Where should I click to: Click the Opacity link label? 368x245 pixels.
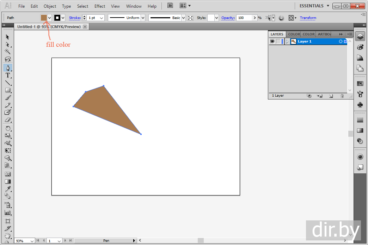[x=228, y=18]
